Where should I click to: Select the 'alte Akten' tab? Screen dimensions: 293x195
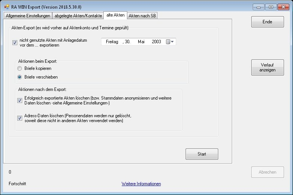[x=115, y=15]
